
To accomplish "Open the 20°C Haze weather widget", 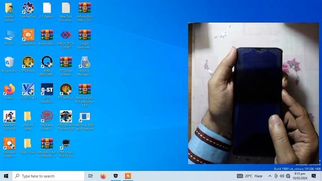I will (x=250, y=176).
